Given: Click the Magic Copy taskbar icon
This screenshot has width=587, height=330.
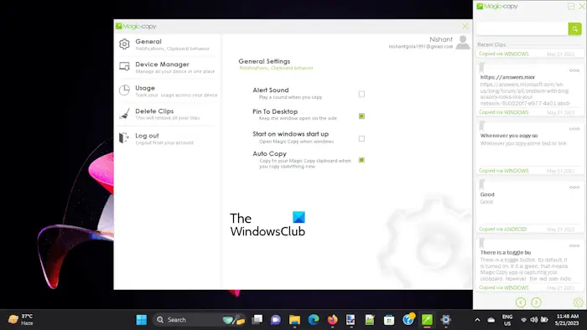Looking at the screenshot, I should pos(427,320).
